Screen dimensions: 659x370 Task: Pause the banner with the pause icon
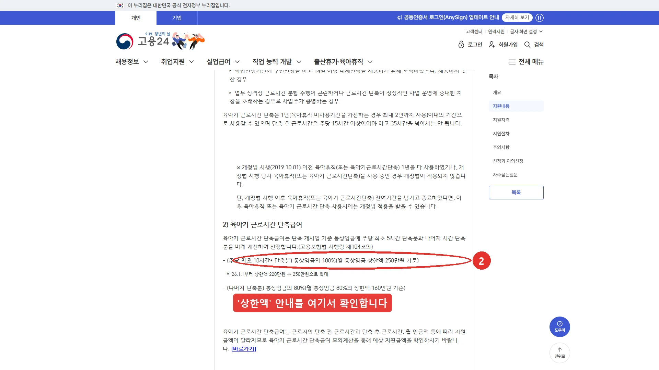tap(540, 18)
